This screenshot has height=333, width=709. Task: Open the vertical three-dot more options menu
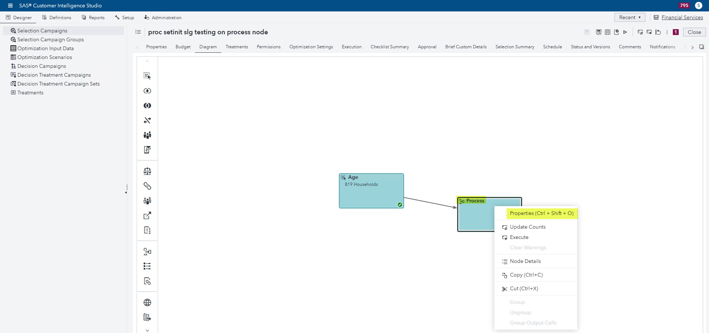667,32
